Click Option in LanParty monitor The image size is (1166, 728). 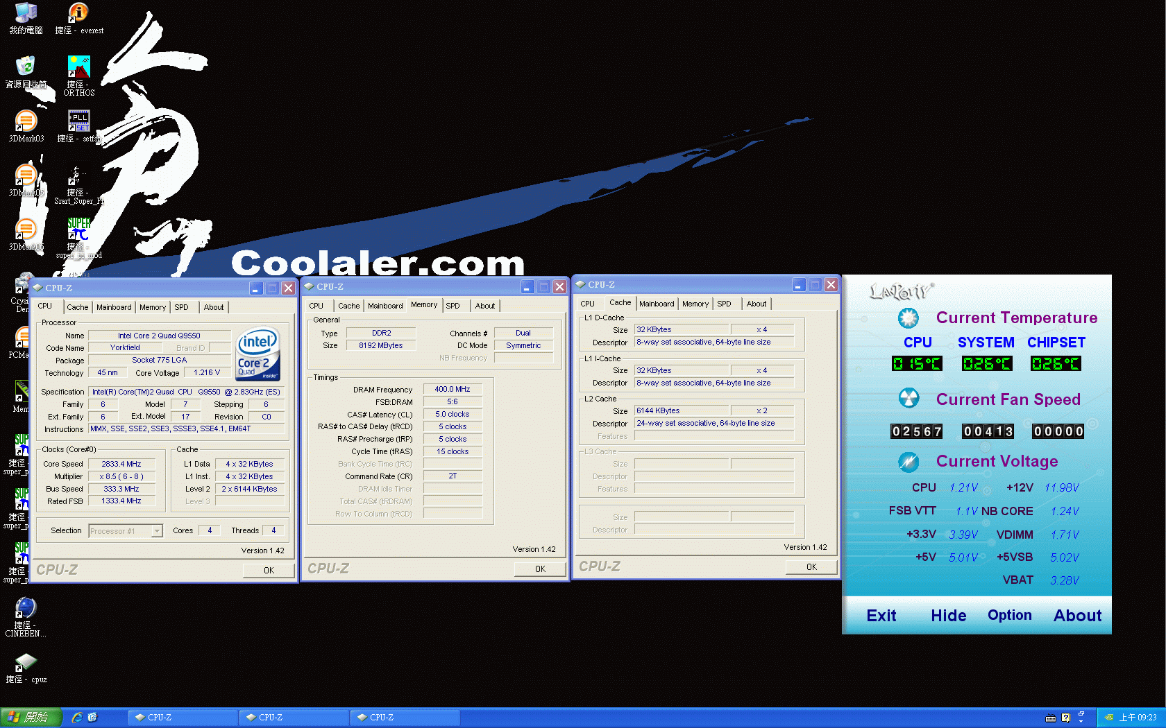point(1010,616)
